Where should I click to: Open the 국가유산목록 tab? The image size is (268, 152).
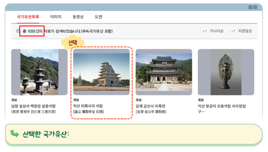tap(28, 17)
